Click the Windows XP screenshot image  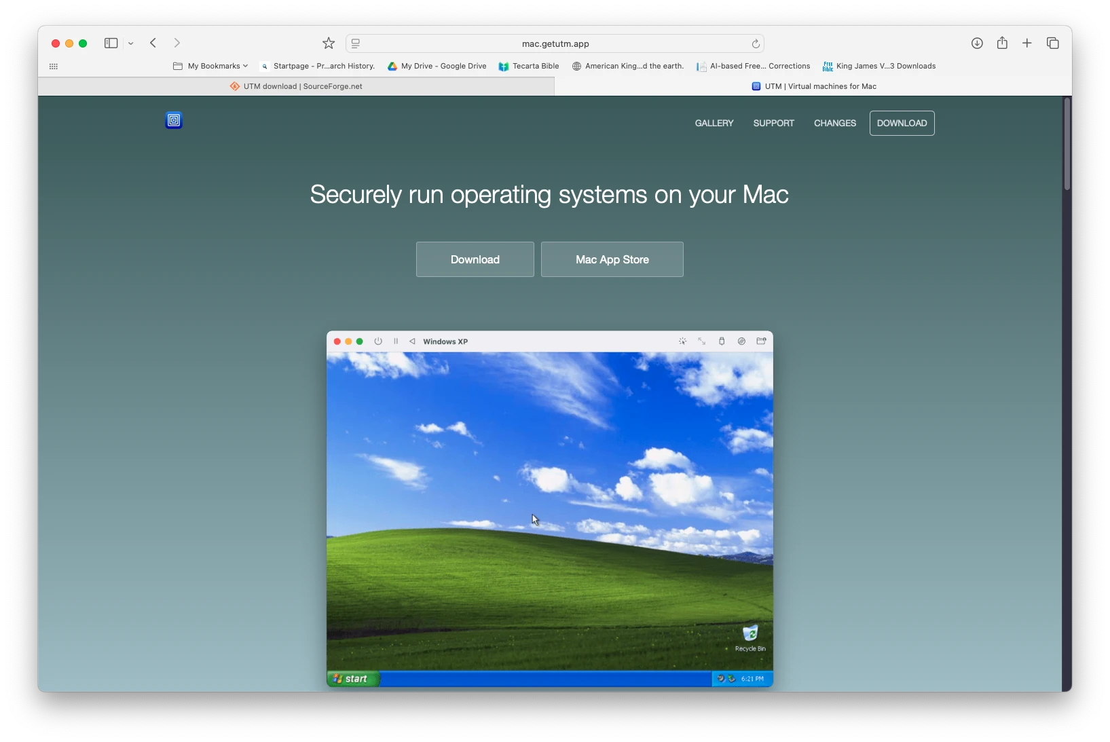point(550,509)
